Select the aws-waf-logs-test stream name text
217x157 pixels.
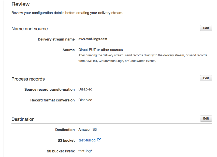click(93, 39)
